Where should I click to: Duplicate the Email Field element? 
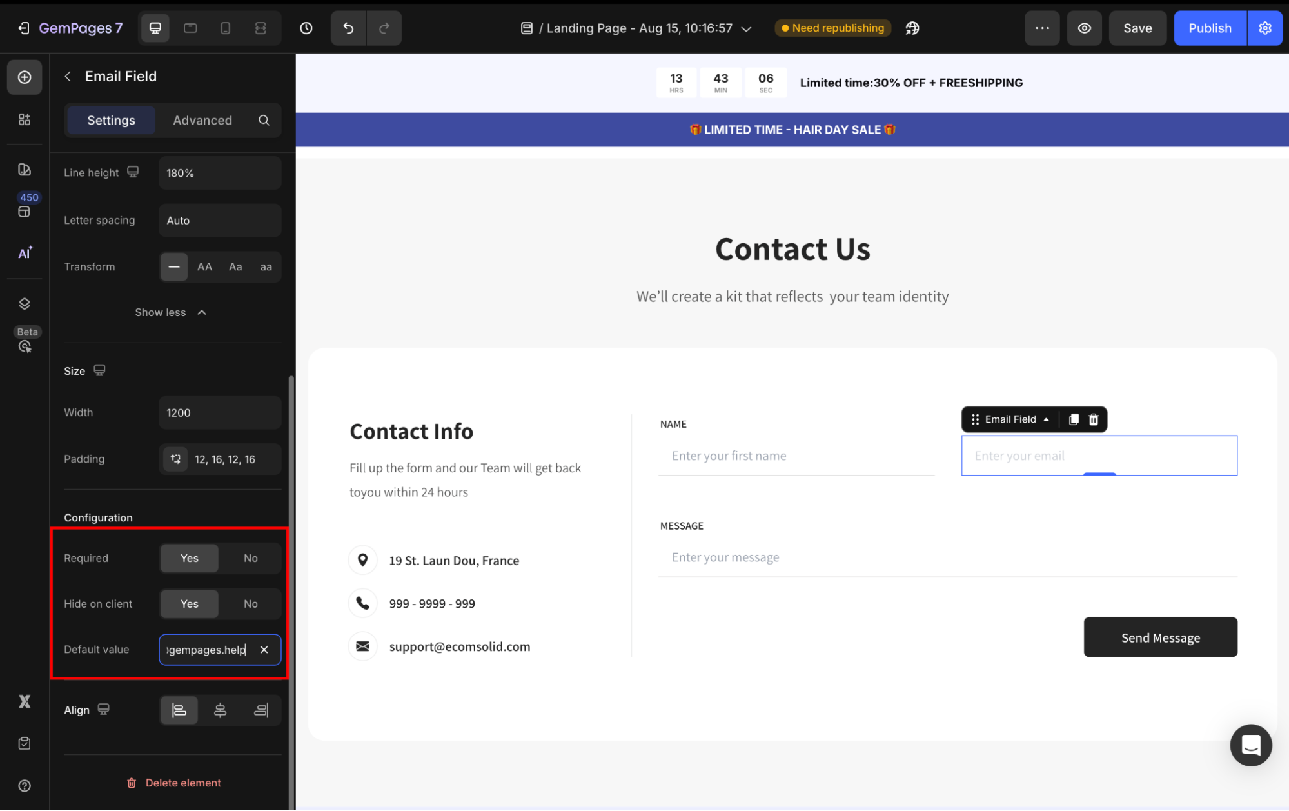click(x=1074, y=419)
